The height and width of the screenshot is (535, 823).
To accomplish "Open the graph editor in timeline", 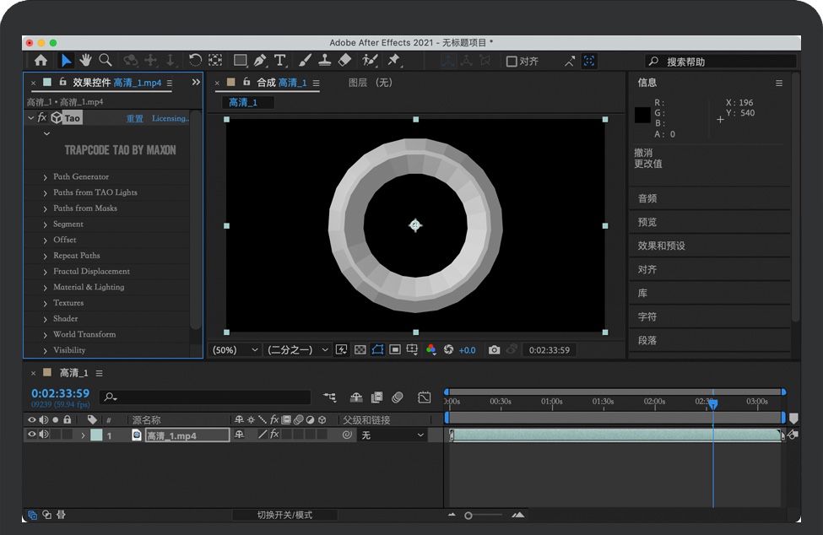I will coord(424,397).
